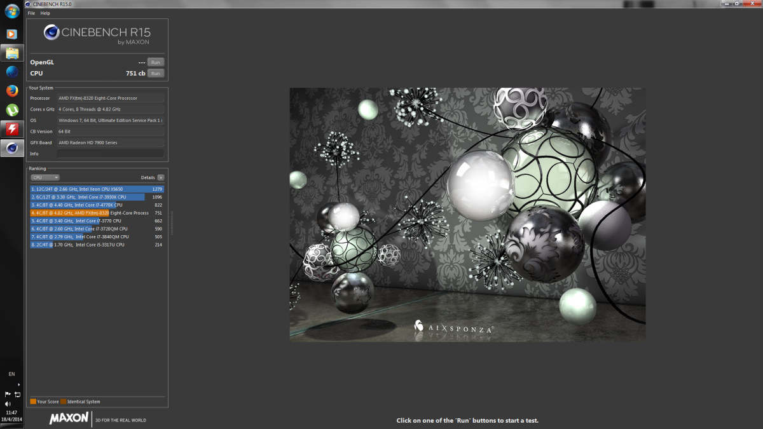Click the network tray icon
The width and height of the screenshot is (763, 429).
tap(17, 394)
